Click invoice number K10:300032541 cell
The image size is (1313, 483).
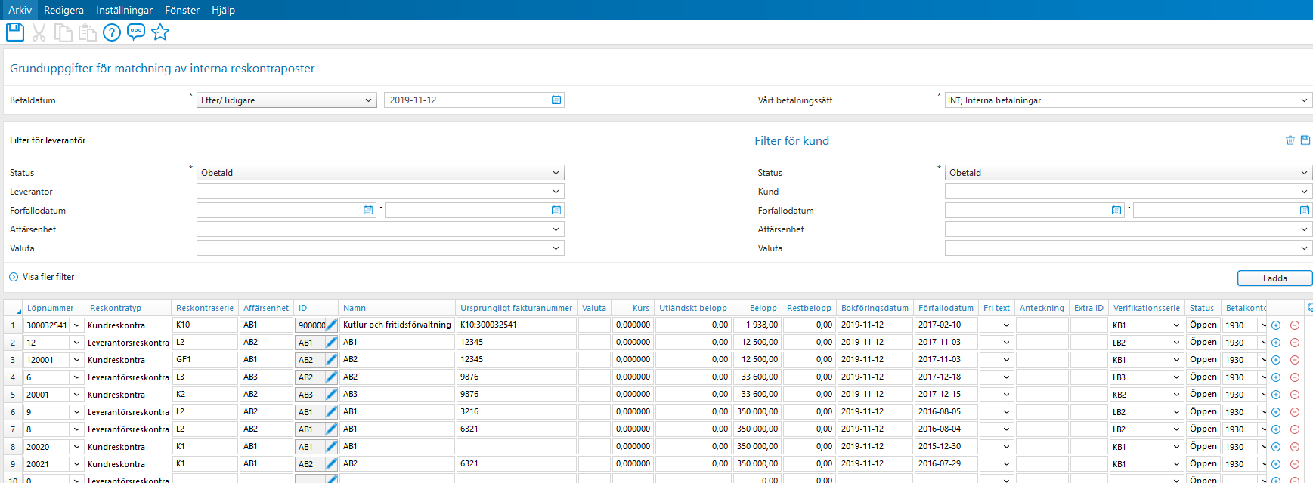tap(516, 325)
